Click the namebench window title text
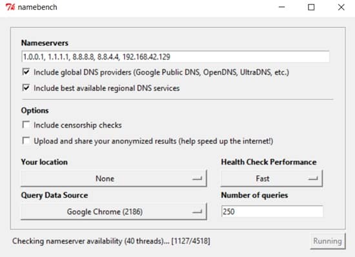The image size is (355, 257). point(37,7)
